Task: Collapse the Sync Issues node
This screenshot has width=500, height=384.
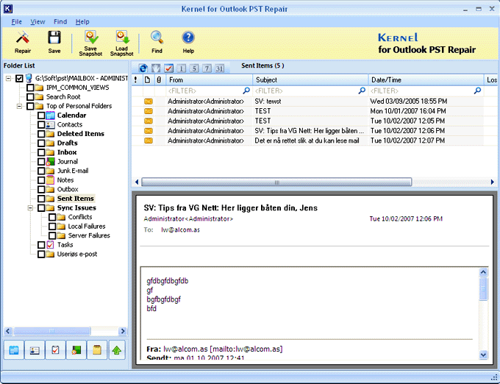Action: (x=30, y=207)
